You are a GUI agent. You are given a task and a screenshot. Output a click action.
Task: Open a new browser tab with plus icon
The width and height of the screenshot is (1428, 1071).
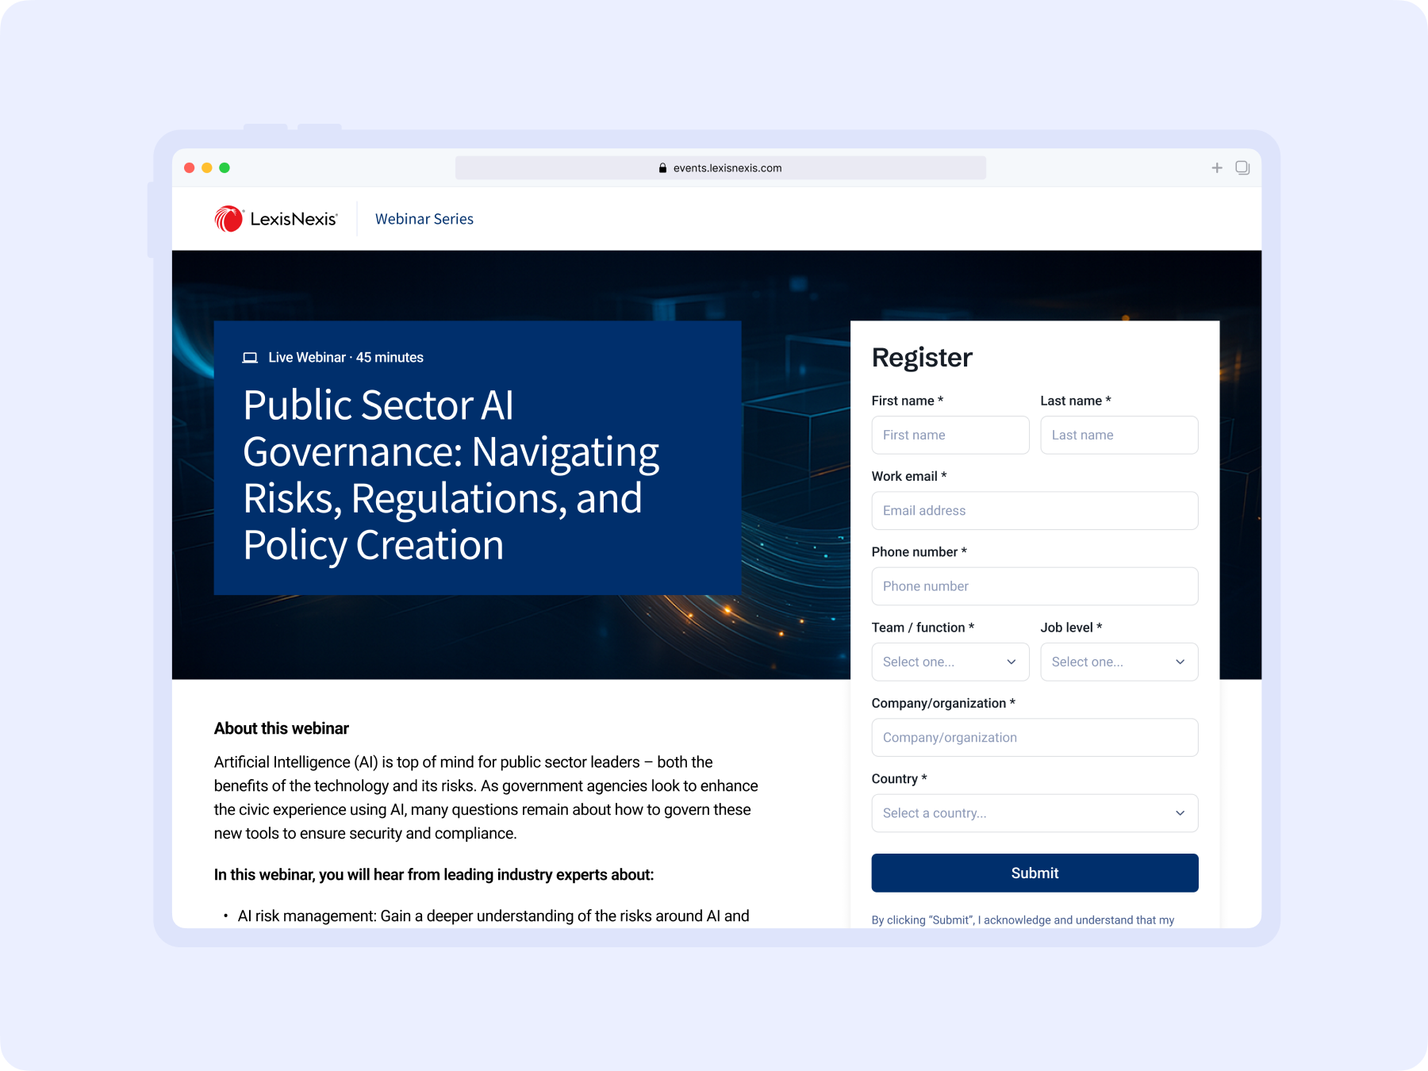[1217, 168]
